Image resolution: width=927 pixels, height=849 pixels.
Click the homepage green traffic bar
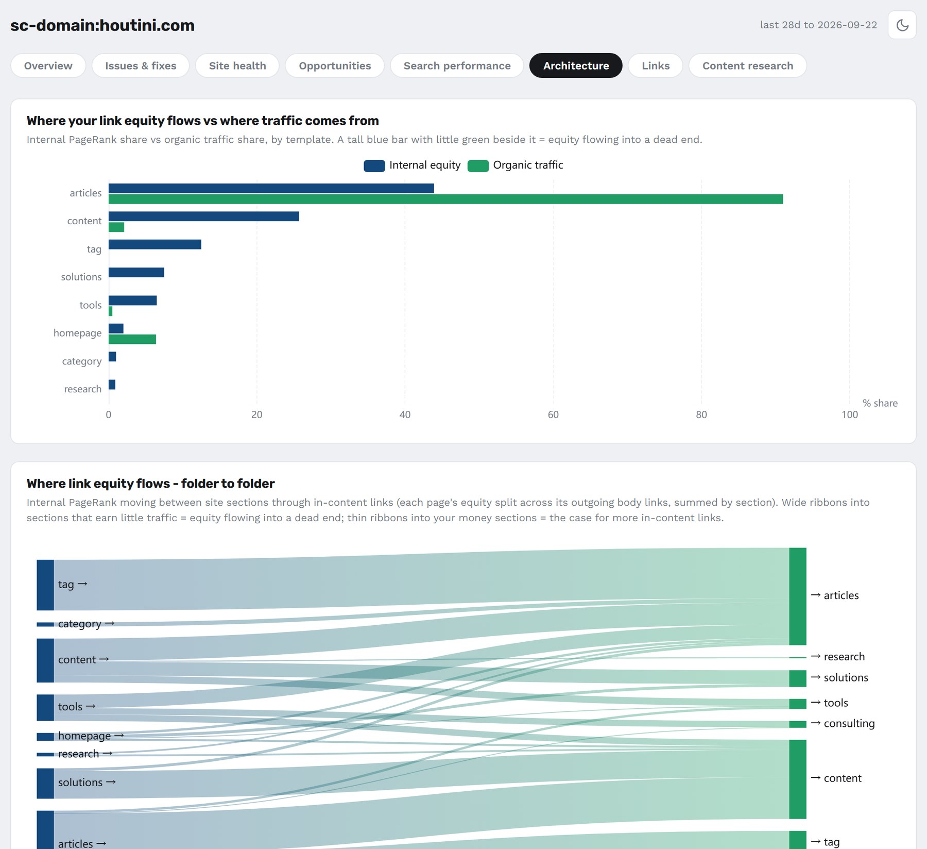click(x=132, y=339)
